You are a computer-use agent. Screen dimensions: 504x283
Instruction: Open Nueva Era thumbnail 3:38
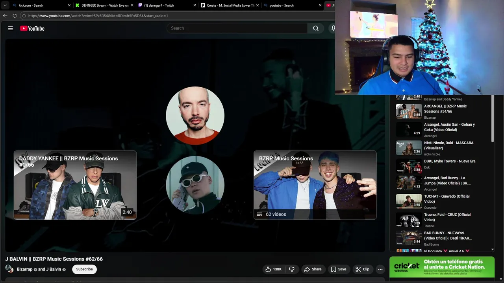pyautogui.click(x=409, y=166)
